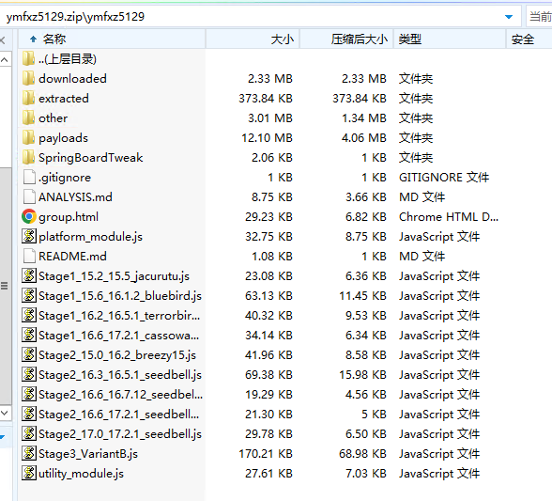The image size is (552, 501).
Task: Sort files by the 大小 column header
Action: (253, 39)
